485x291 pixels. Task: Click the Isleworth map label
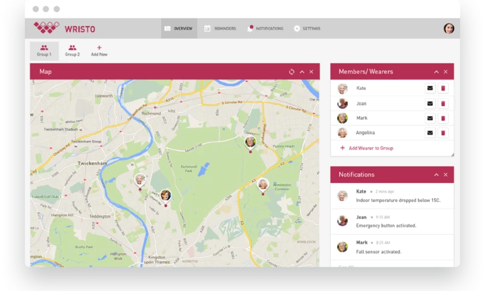pyautogui.click(x=104, y=96)
